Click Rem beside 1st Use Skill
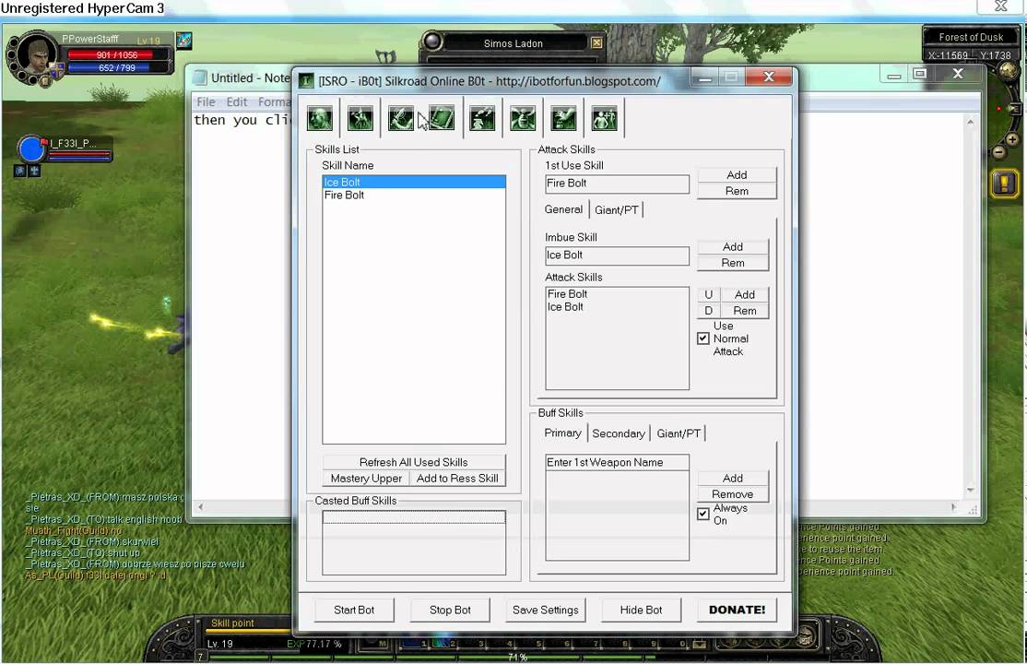Image resolution: width=1027 pixels, height=664 pixels. click(737, 191)
